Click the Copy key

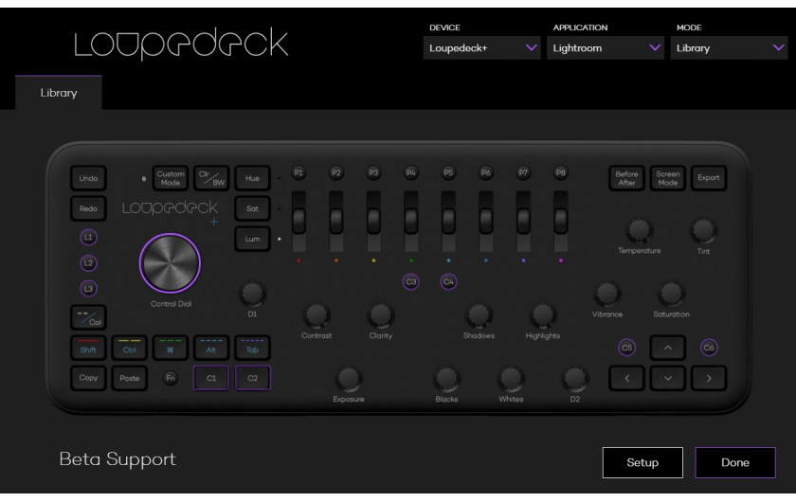pyautogui.click(x=88, y=378)
